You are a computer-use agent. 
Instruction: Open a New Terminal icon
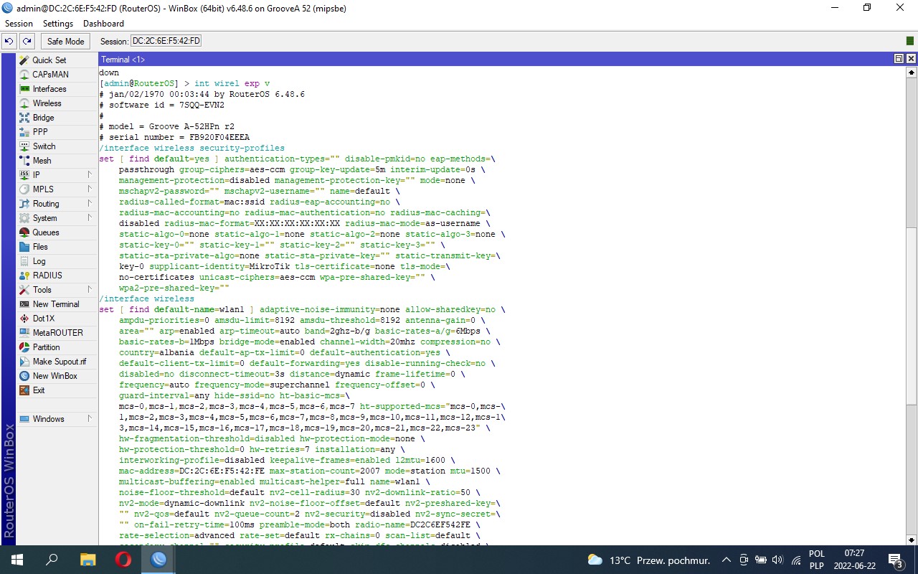click(x=24, y=304)
